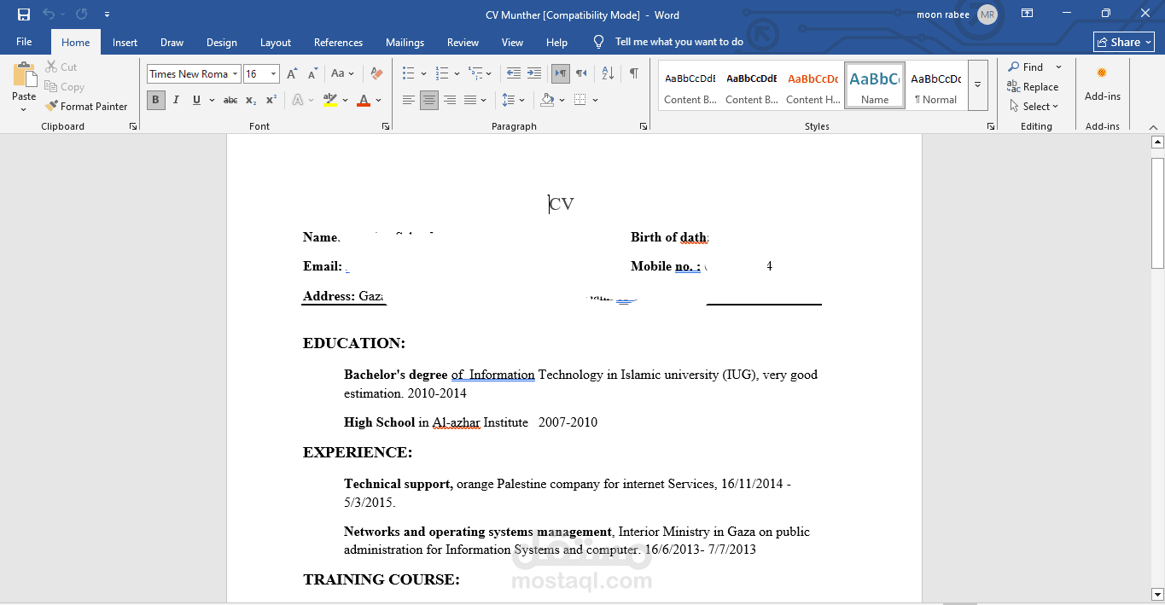
Task: Toggle bold formatting
Action: pyautogui.click(x=155, y=100)
